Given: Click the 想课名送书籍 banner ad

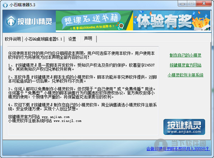Looking at the screenshot, I should 94,21.
